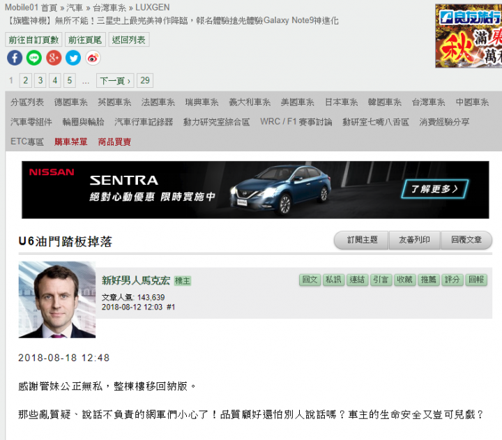
Task: Get post link with 連結
Action: (x=357, y=280)
